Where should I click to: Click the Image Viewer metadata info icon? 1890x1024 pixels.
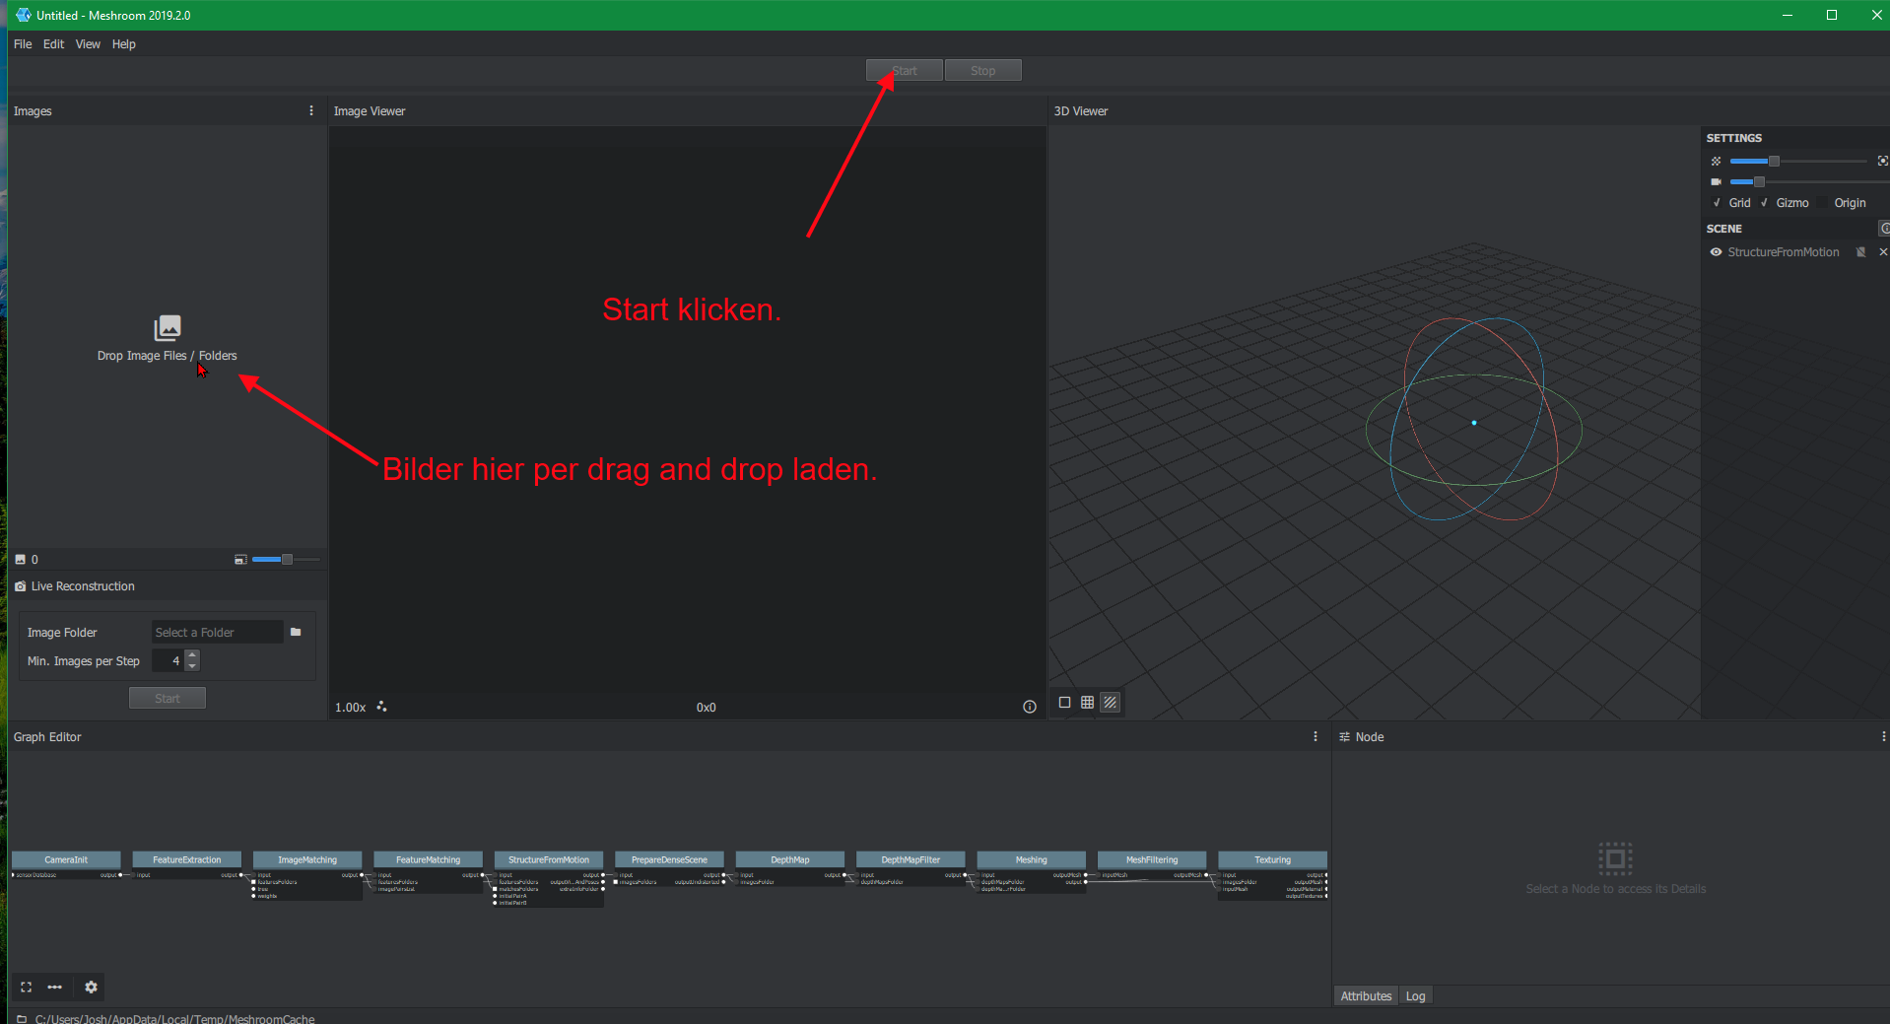click(1030, 707)
